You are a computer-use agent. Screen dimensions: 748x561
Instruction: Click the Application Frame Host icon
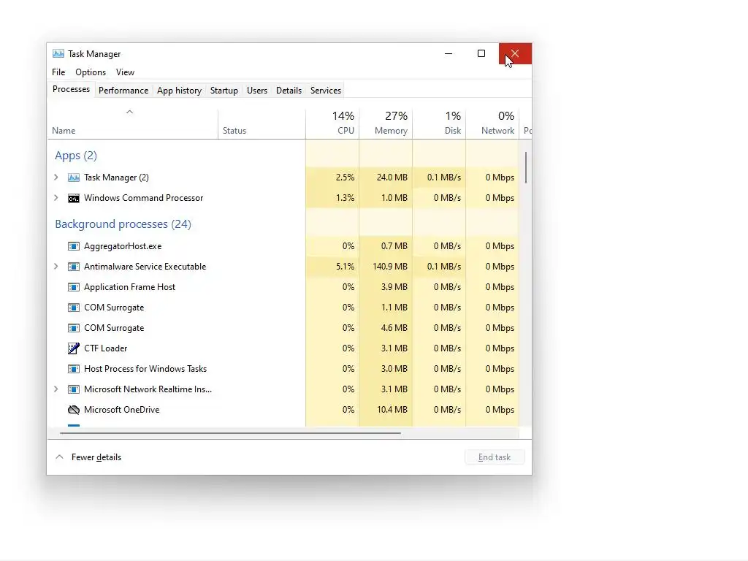click(x=74, y=287)
